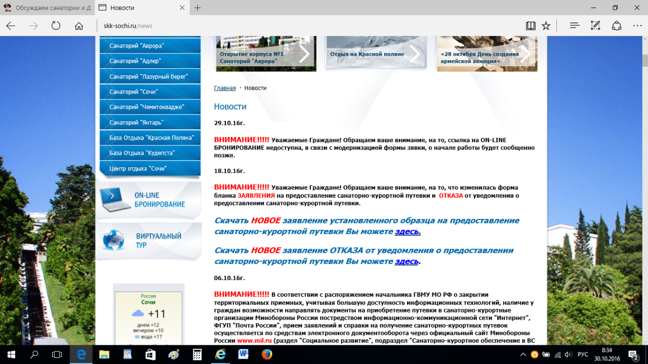
Task: Open Edge More actions ellipsis menu
Action: tap(636, 26)
